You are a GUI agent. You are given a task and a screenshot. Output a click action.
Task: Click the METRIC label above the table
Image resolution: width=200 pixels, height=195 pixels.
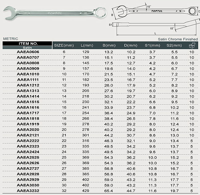(x=10, y=39)
